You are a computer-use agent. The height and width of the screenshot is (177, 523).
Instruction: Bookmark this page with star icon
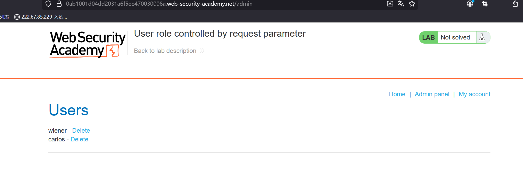pyautogui.click(x=412, y=4)
